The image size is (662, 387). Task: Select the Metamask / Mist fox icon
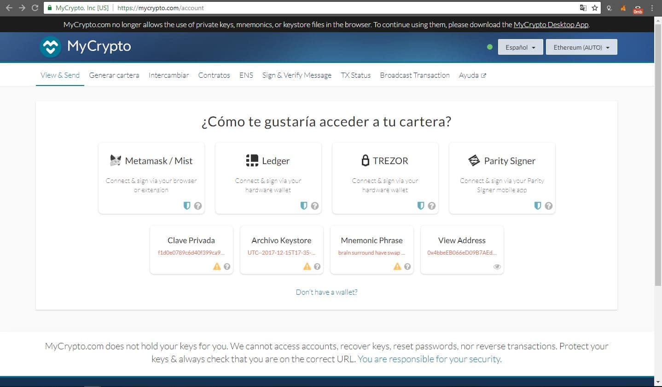116,160
